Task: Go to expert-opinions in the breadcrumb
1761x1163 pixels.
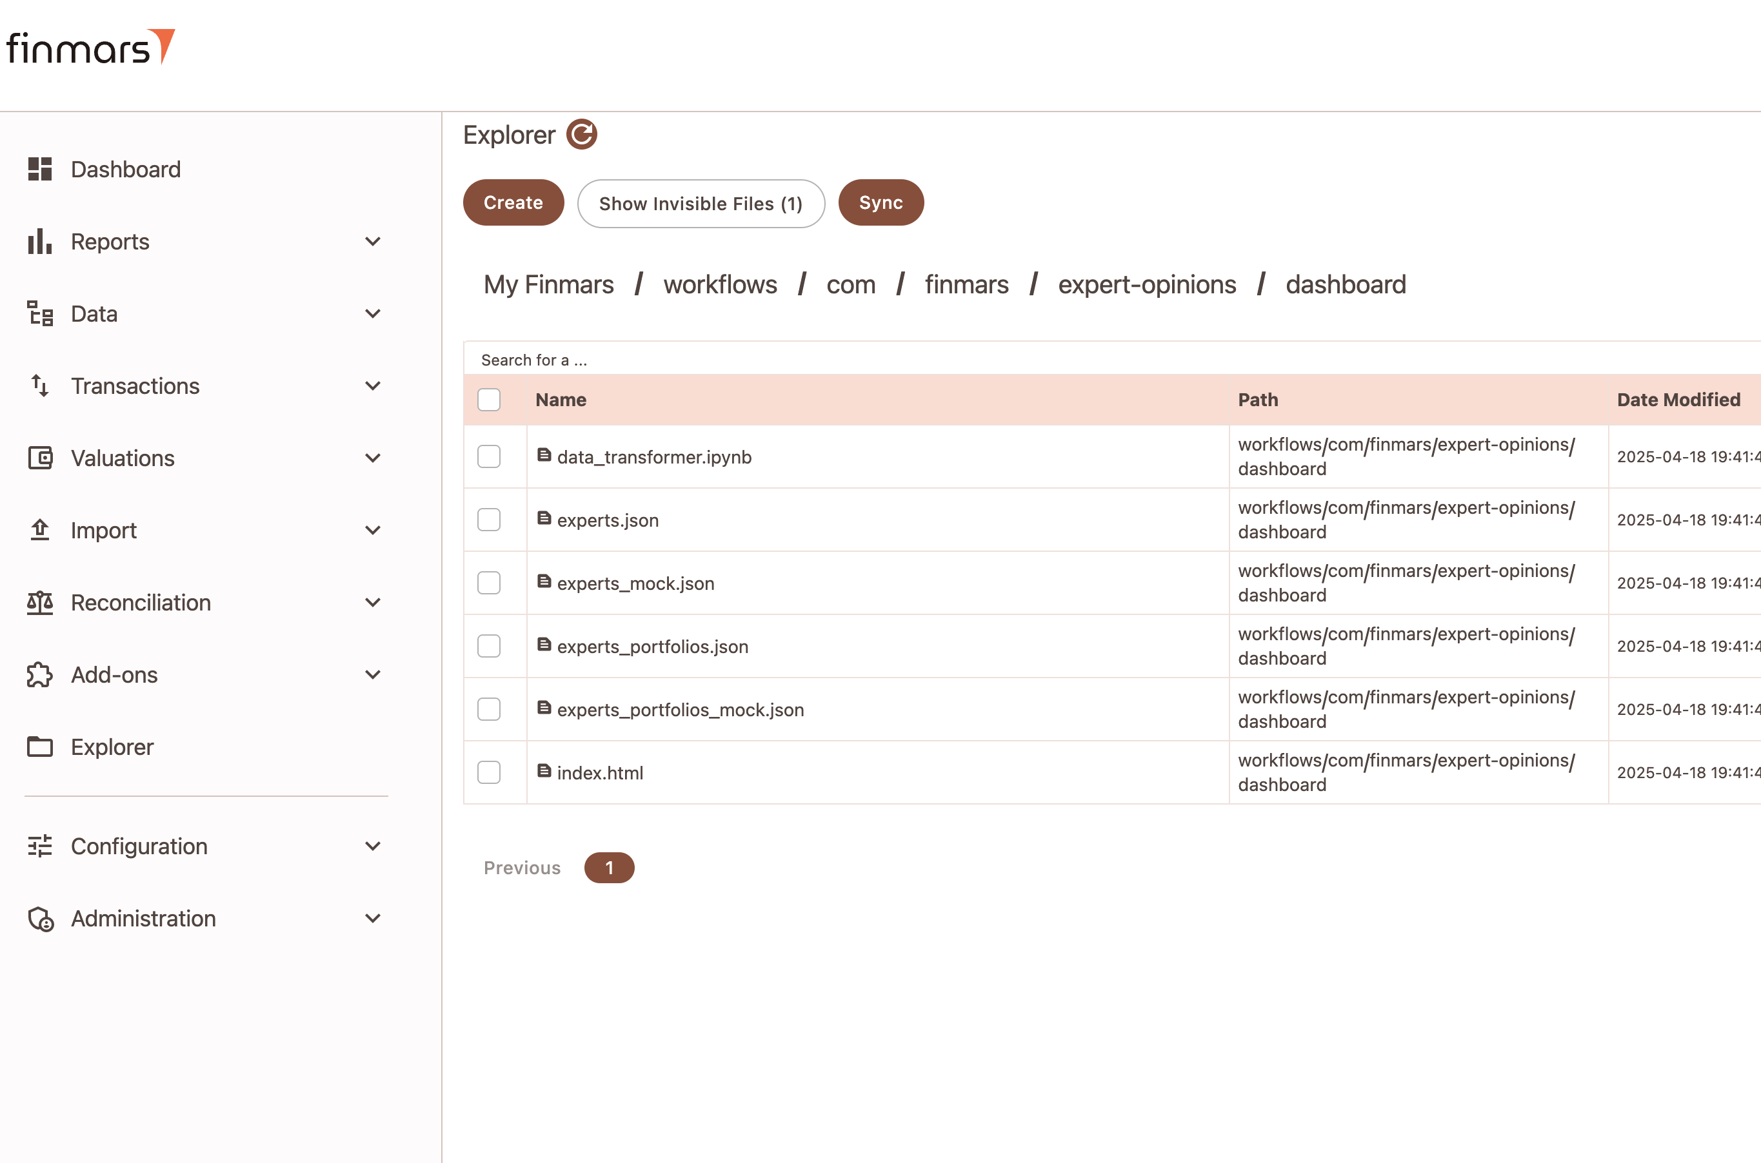Action: (1146, 285)
